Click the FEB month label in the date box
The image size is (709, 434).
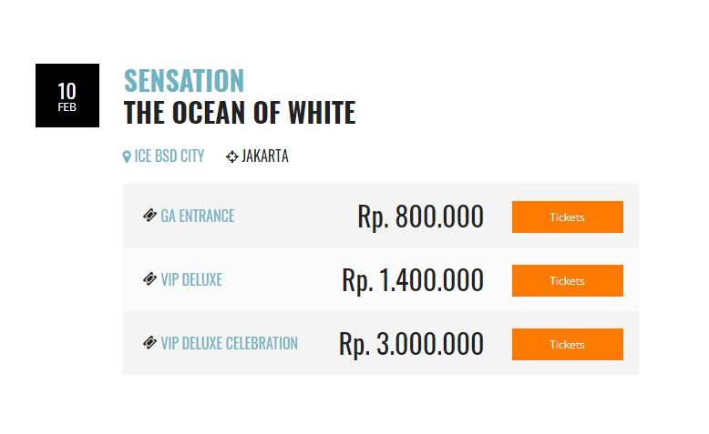67,107
